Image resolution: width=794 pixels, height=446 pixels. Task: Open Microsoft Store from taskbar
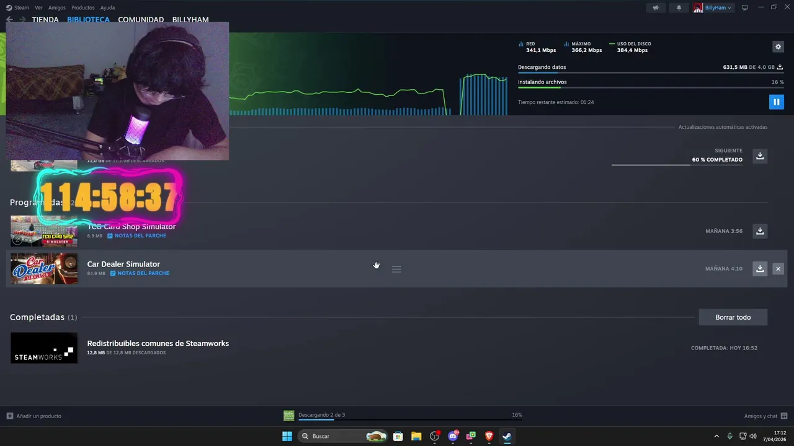(x=398, y=436)
